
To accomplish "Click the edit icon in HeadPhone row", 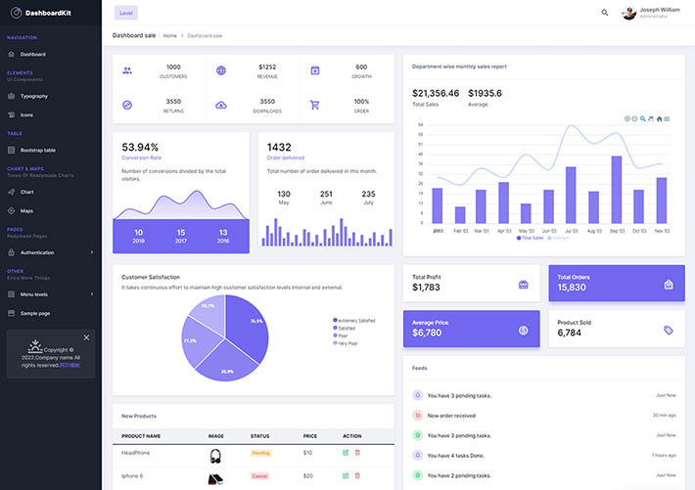I will coord(346,452).
